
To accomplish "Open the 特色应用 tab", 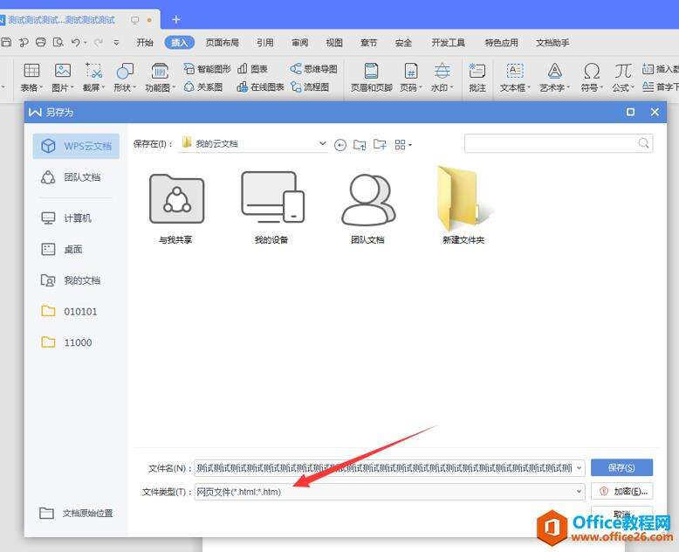I will click(x=502, y=43).
